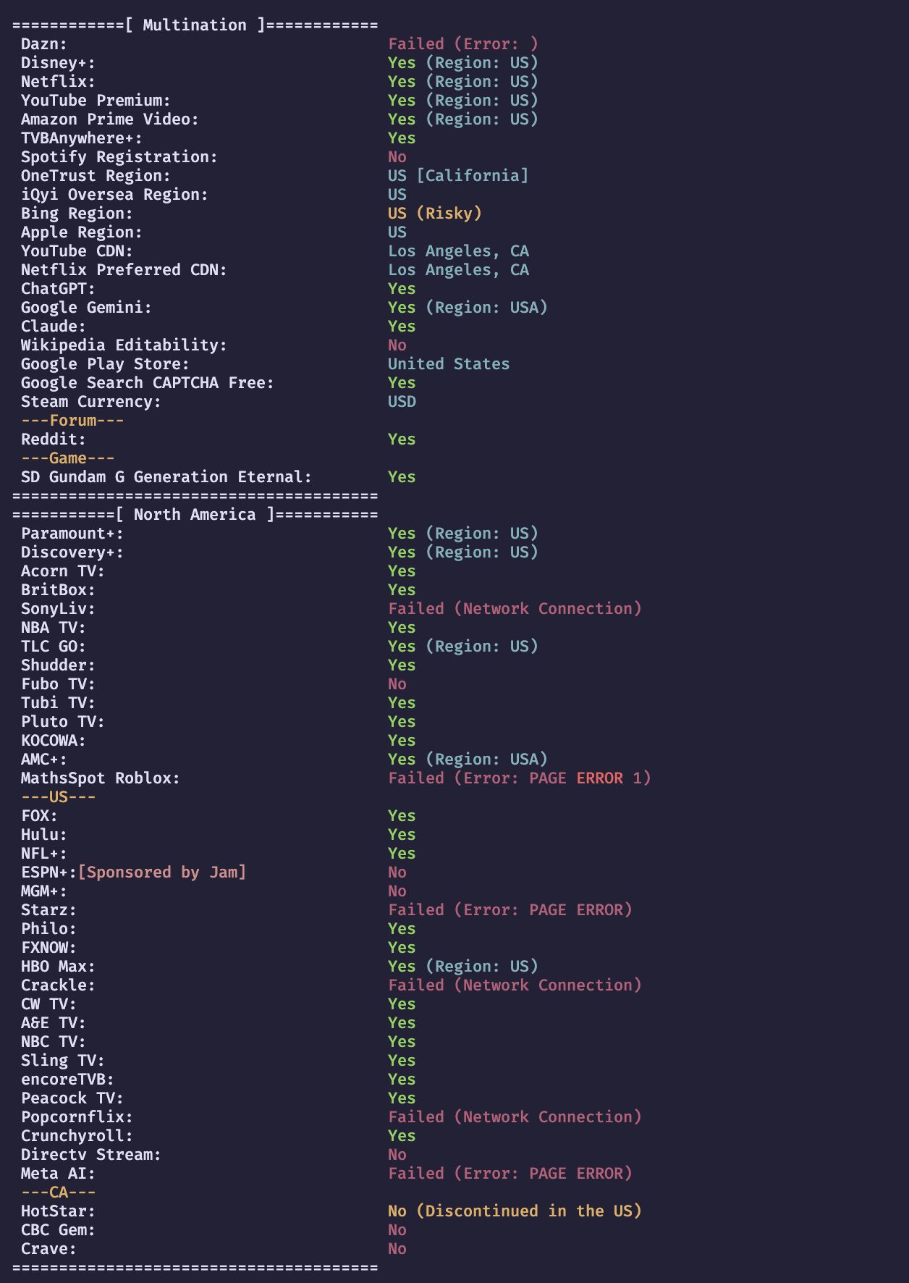Click the ---Forum--- subsection heading
The image size is (909, 1283).
tap(72, 421)
